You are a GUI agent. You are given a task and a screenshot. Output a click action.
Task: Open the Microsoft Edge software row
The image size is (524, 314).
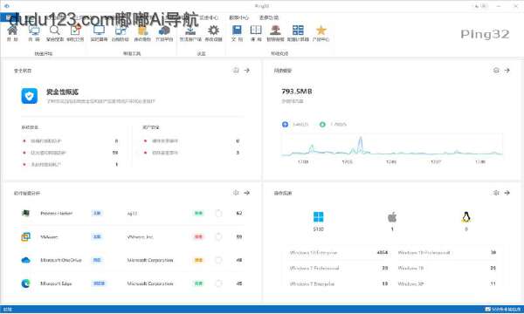[132, 283]
